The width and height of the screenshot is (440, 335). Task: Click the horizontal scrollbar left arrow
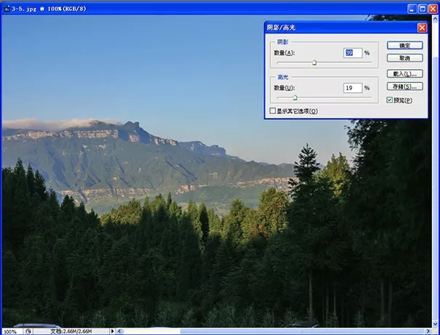(x=121, y=331)
